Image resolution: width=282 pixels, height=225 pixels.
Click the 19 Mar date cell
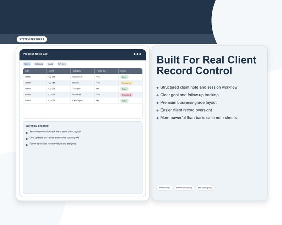pos(35,89)
